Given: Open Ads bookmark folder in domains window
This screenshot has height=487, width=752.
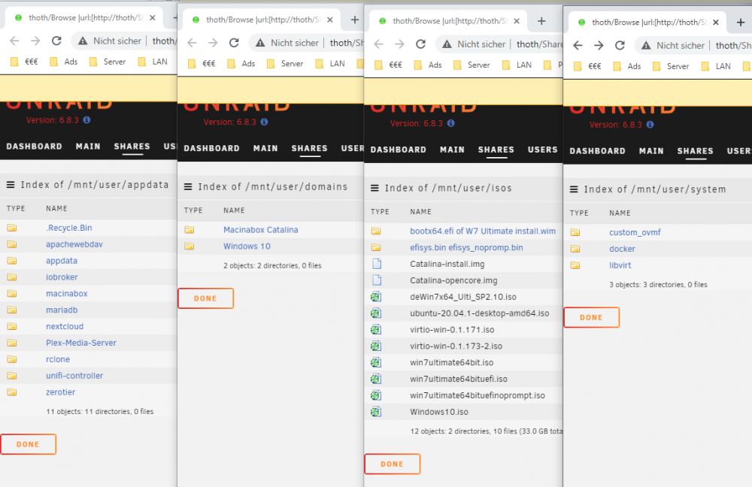Looking at the screenshot, I should click(x=241, y=63).
